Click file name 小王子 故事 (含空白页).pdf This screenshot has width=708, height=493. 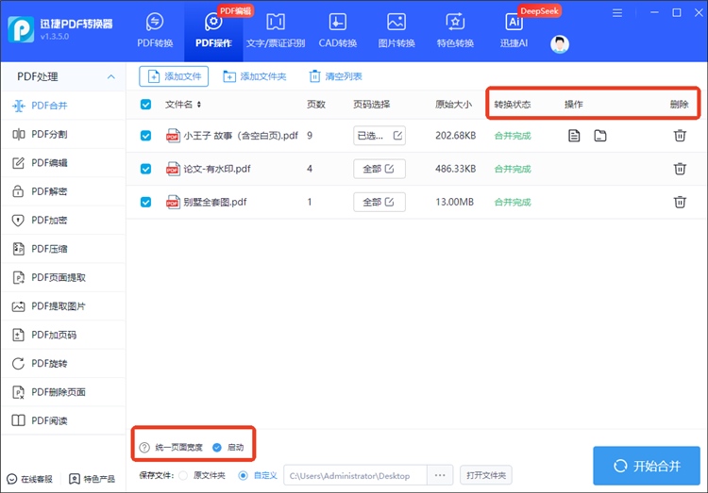(x=241, y=136)
